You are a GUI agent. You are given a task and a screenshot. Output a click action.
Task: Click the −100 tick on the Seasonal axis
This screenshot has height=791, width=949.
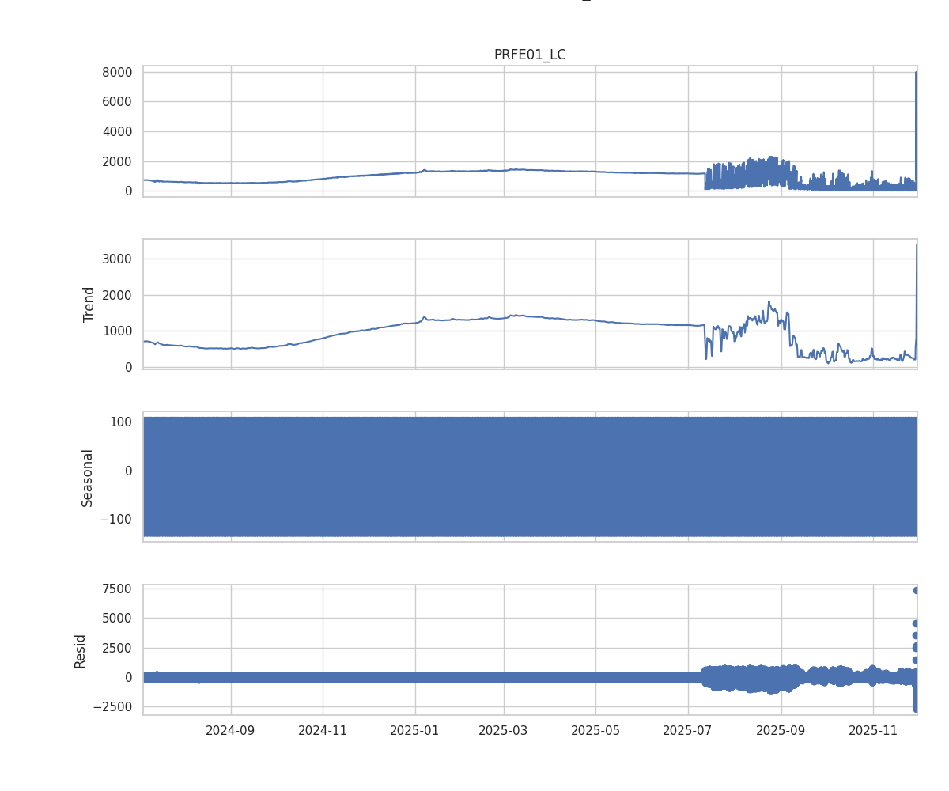coord(114,520)
